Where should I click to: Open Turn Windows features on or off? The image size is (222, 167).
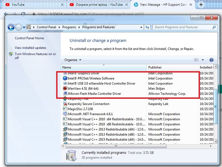pyautogui.click(x=35, y=56)
